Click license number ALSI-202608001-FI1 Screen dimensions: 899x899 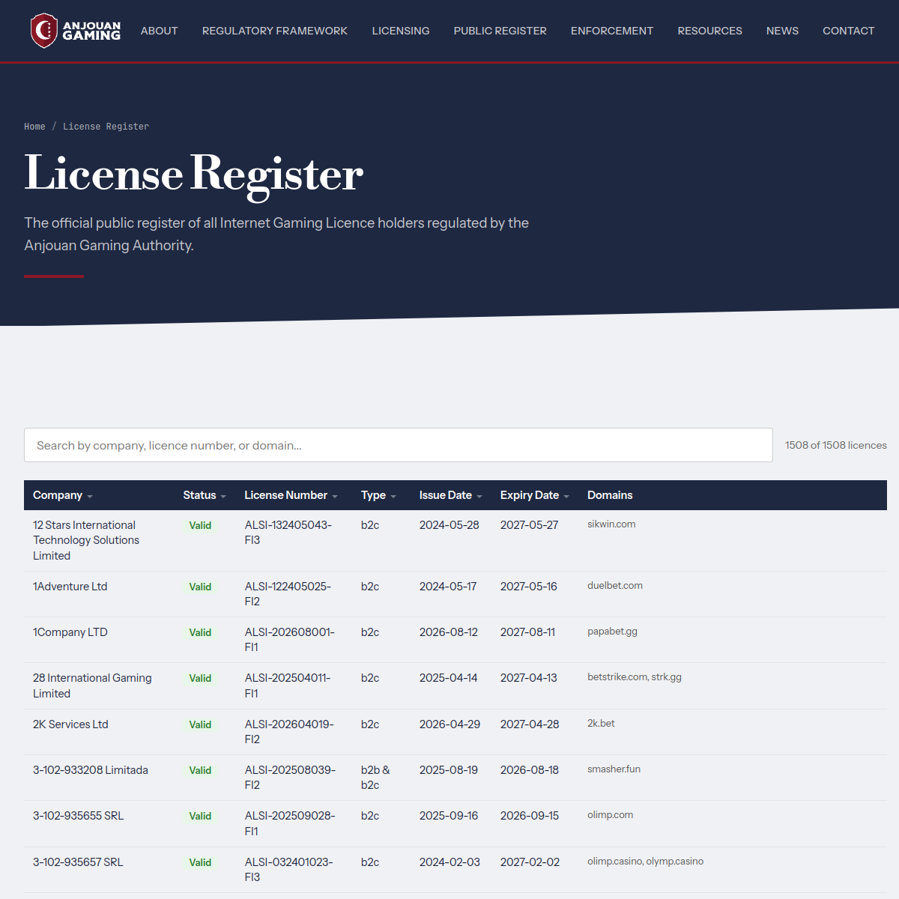[289, 640]
